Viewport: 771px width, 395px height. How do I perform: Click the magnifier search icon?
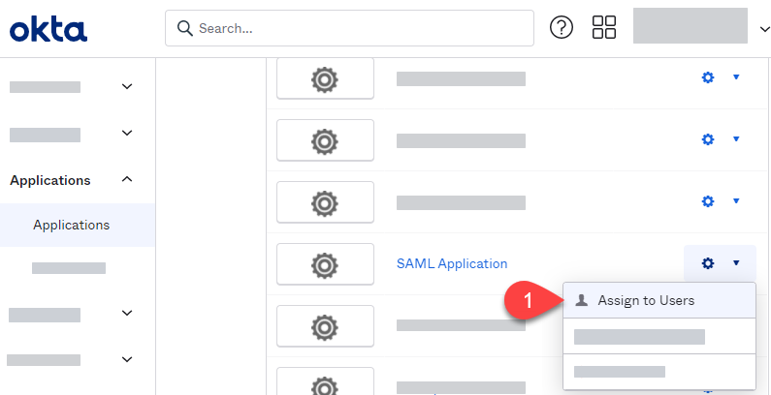(184, 28)
